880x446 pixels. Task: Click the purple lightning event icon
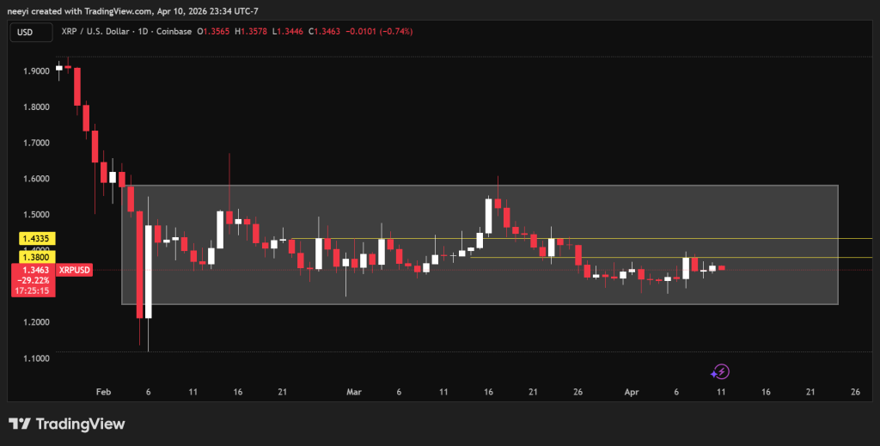[x=720, y=371]
